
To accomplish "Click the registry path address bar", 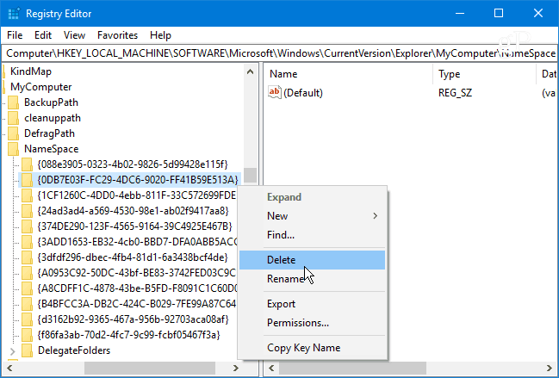I will (x=279, y=53).
